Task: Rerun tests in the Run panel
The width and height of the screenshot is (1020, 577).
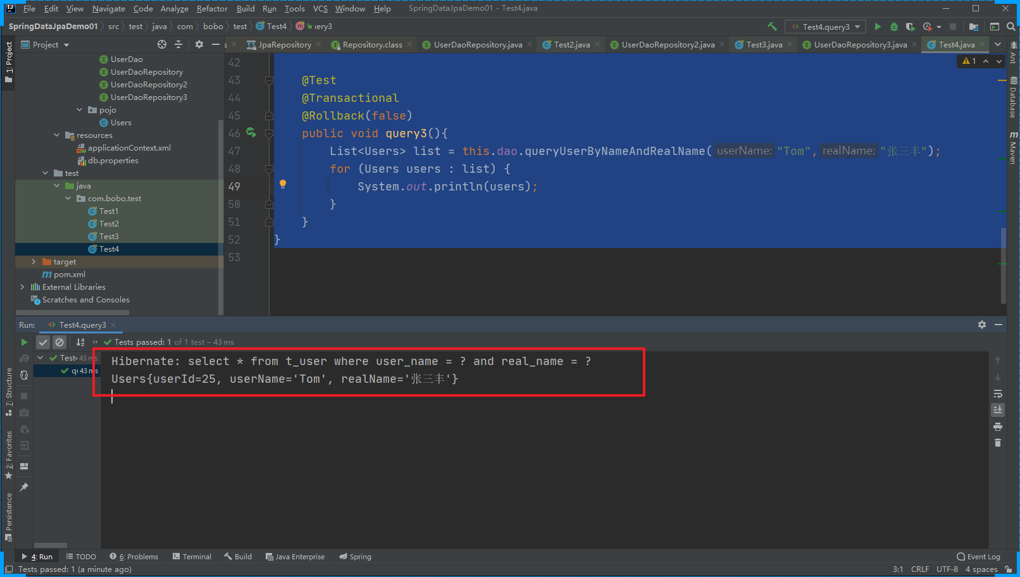Action: click(24, 342)
